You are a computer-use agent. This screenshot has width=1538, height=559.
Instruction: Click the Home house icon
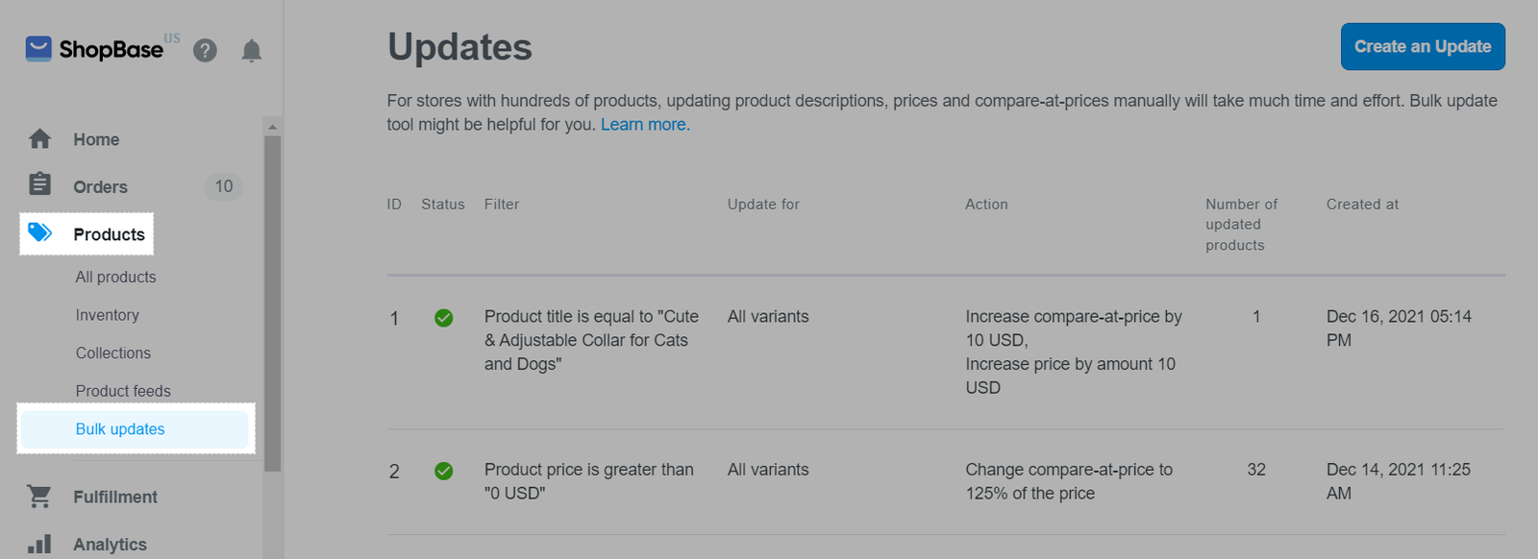[39, 139]
